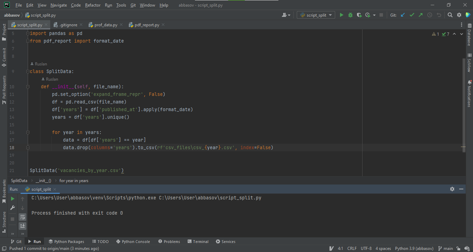Run script_split with coverage

tap(358, 15)
